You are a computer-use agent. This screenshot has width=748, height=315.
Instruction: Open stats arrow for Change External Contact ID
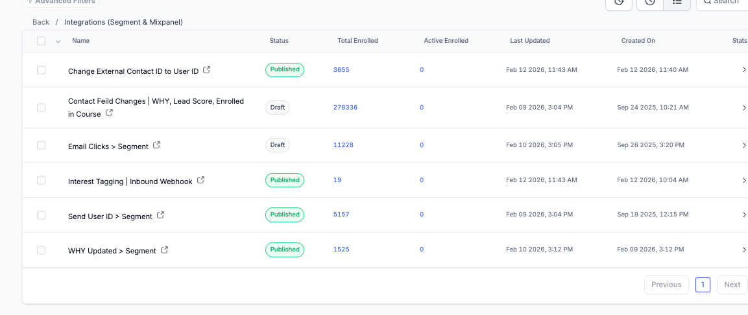coord(744,70)
